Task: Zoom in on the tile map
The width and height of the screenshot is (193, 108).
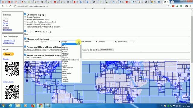Action: [27, 70]
